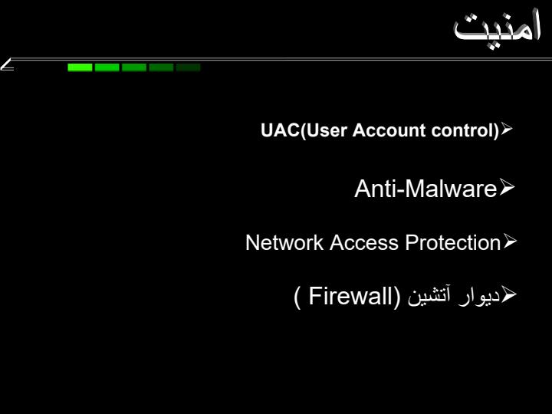
Task: Select the Persian text دیوار آتشین
Action: click(454, 297)
